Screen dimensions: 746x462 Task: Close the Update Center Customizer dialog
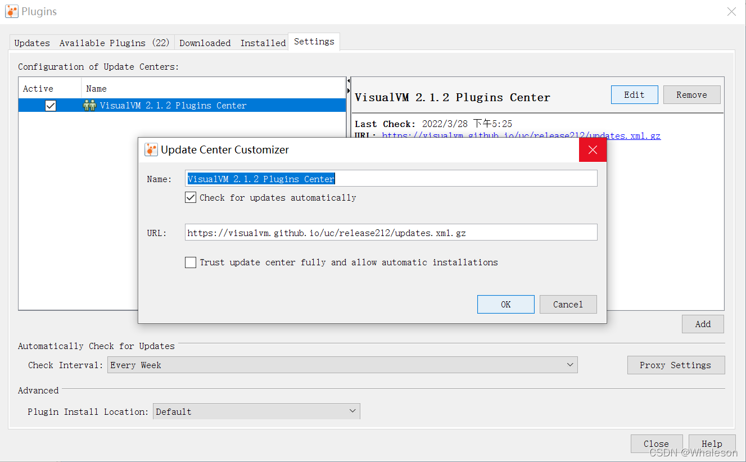(593, 150)
